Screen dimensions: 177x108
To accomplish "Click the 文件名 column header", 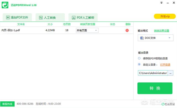I will point(21,24).
